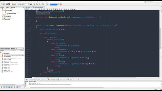Click the package breadcrumb com.momentum...MainWindow
The image size is (162, 91).
tap(36, 79)
